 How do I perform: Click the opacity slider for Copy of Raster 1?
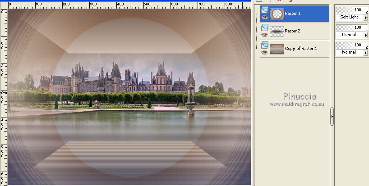[x=351, y=45]
